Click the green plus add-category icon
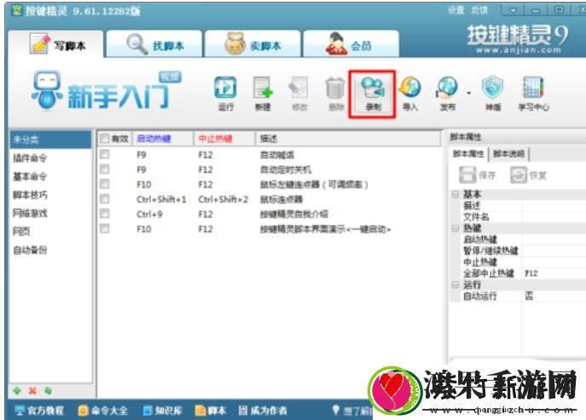The height and width of the screenshot is (420, 586). point(17,390)
